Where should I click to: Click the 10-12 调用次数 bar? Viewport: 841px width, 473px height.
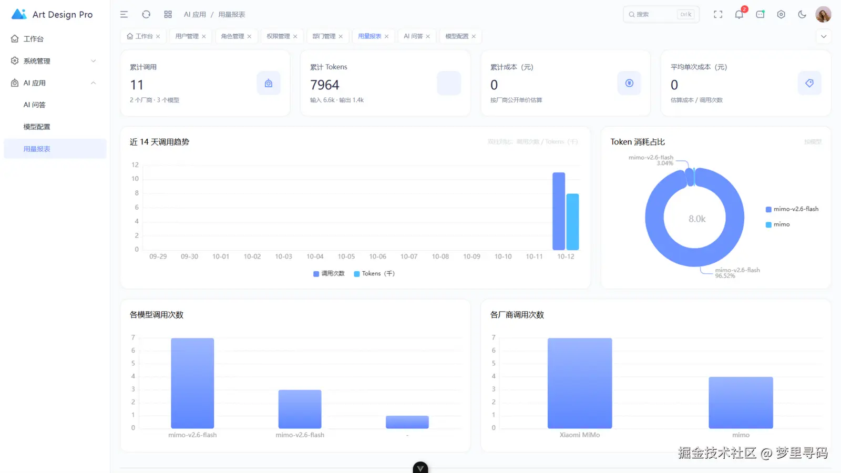pyautogui.click(x=559, y=211)
